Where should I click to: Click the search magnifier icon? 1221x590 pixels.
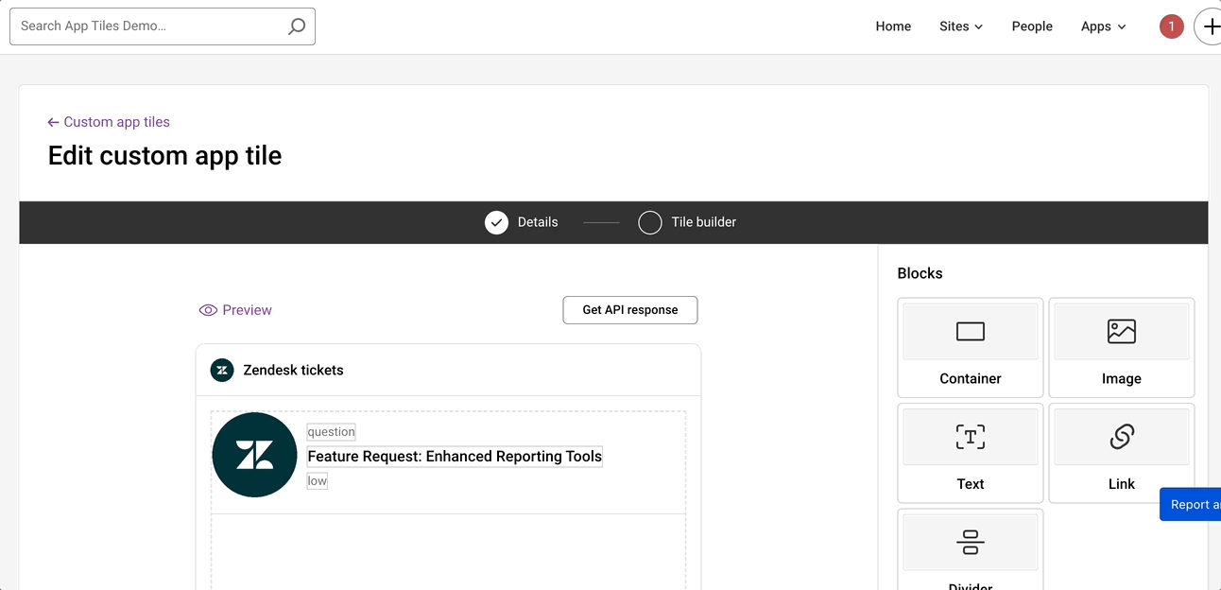tap(297, 26)
